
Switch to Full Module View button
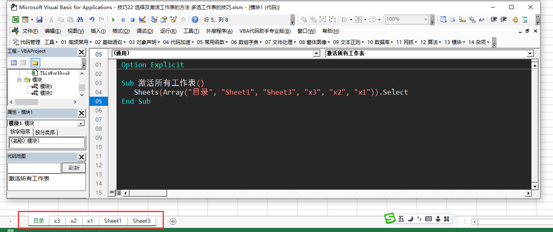[x=118, y=193]
